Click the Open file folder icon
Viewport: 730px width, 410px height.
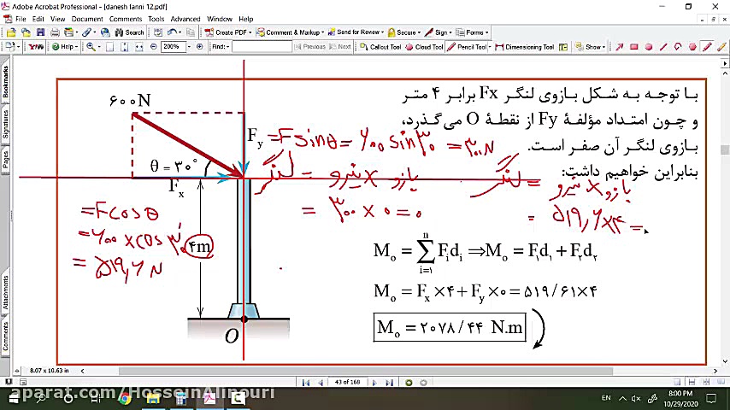tap(11, 32)
